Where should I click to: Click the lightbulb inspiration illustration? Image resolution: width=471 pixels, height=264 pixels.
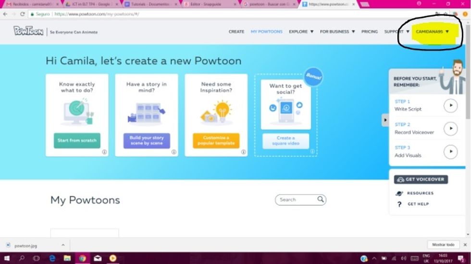tap(216, 112)
